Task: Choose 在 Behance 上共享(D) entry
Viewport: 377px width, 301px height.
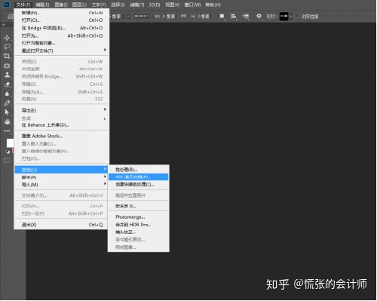Action: pyautogui.click(x=62, y=125)
